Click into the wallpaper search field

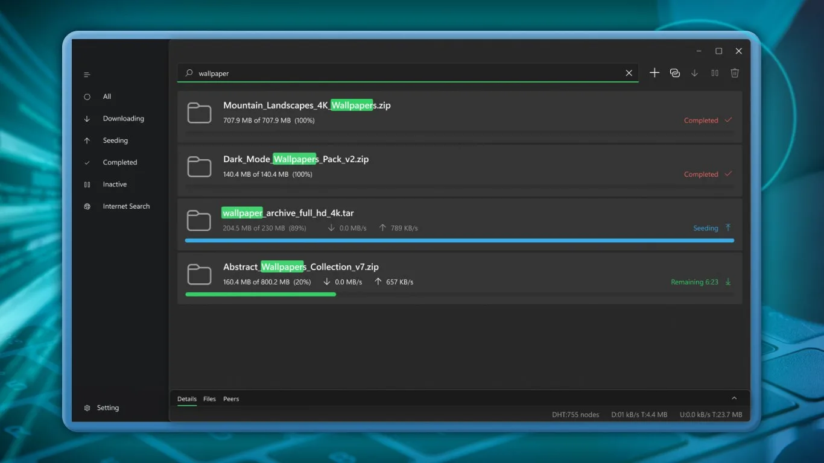pyautogui.click(x=408, y=73)
